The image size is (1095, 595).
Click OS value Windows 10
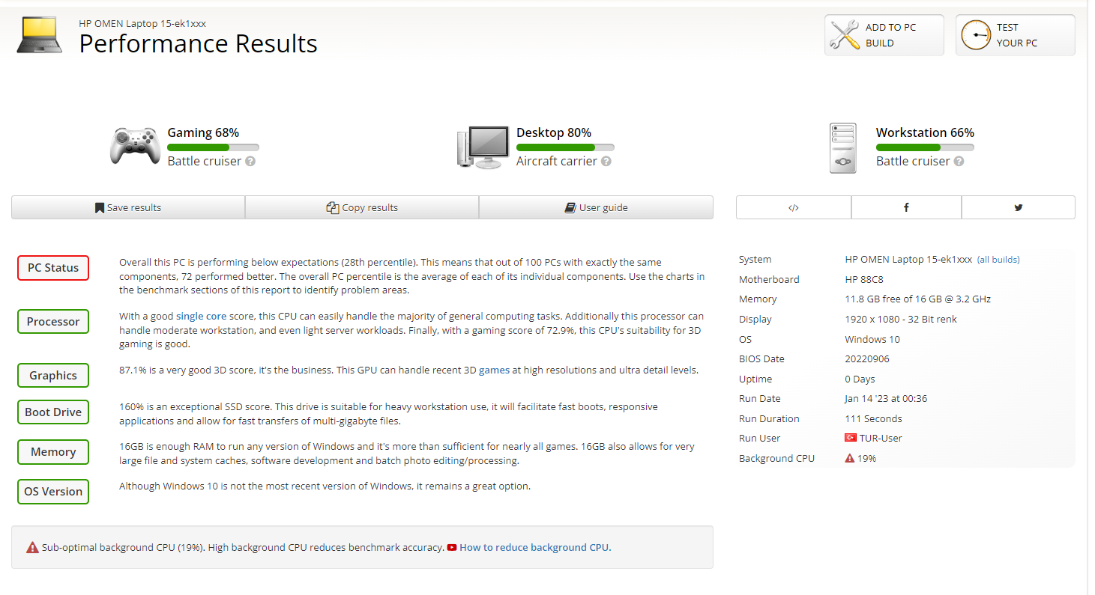(872, 339)
